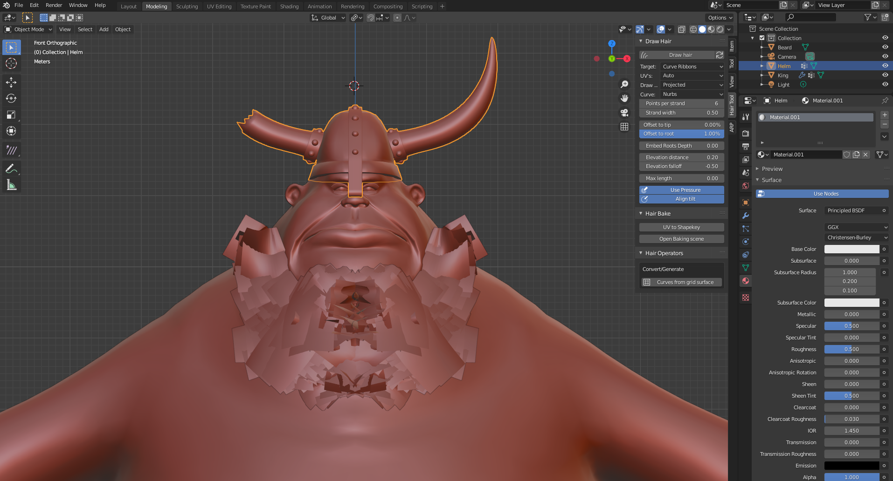Open the Draw Projected dropdown
The height and width of the screenshot is (481, 893).
pos(692,85)
